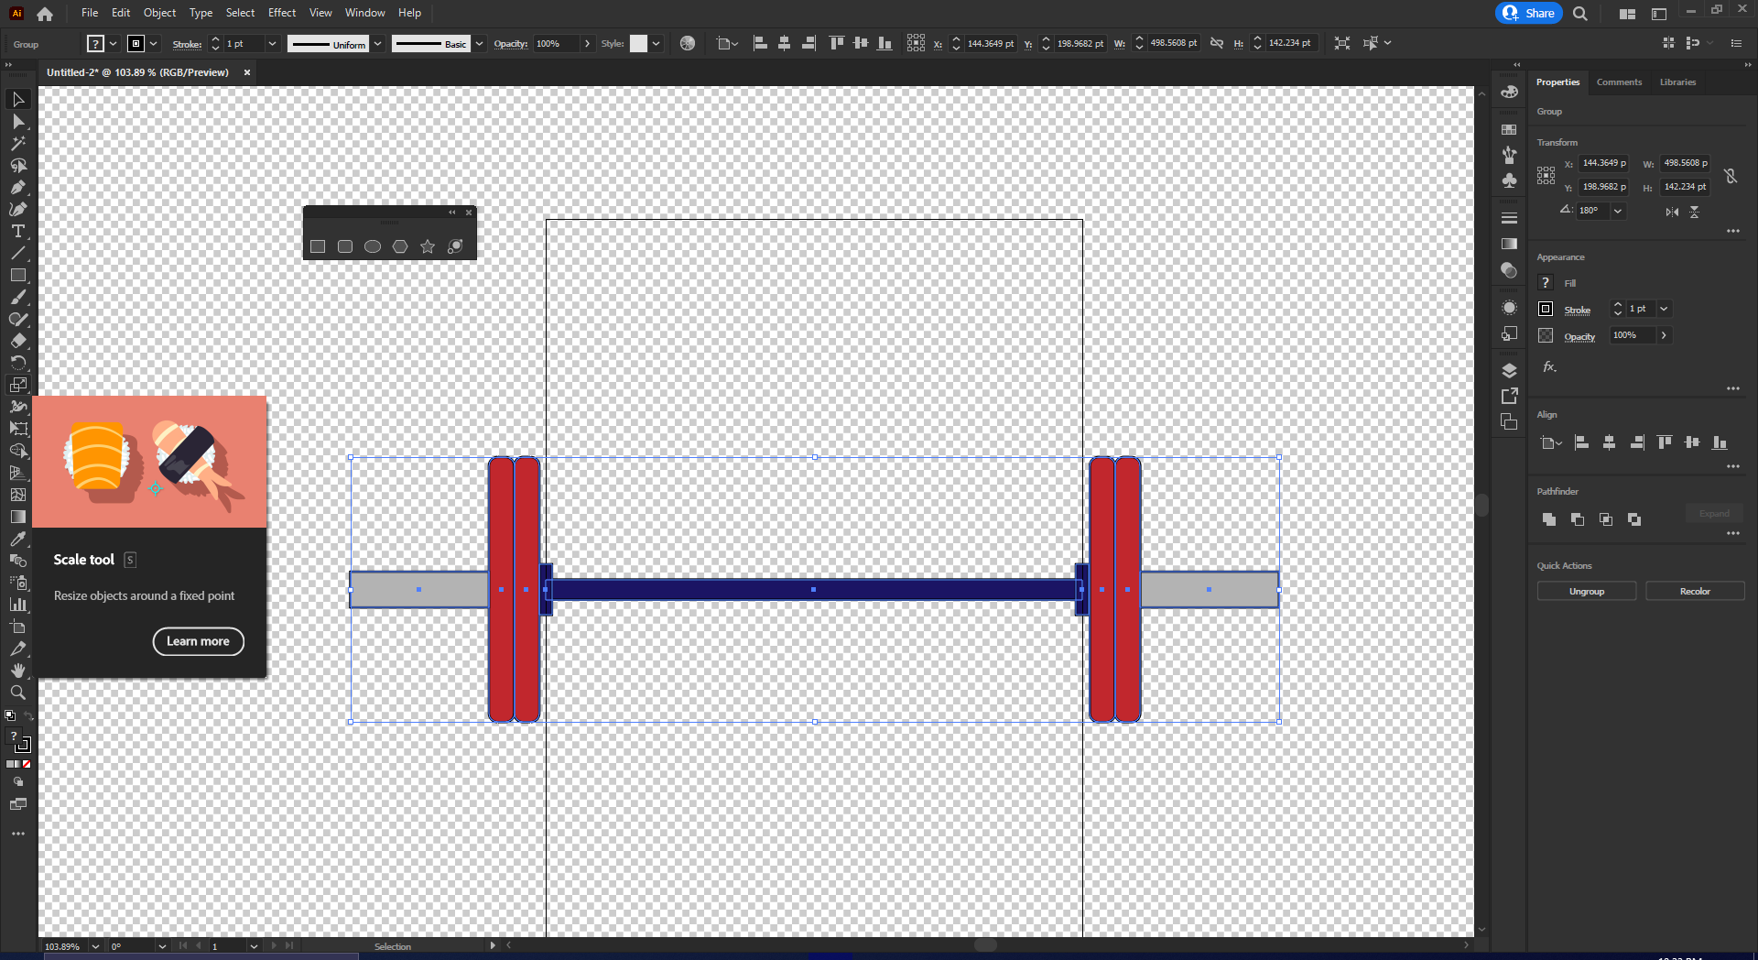Pick the Eyedropper tool
The image size is (1758, 960).
click(x=18, y=539)
